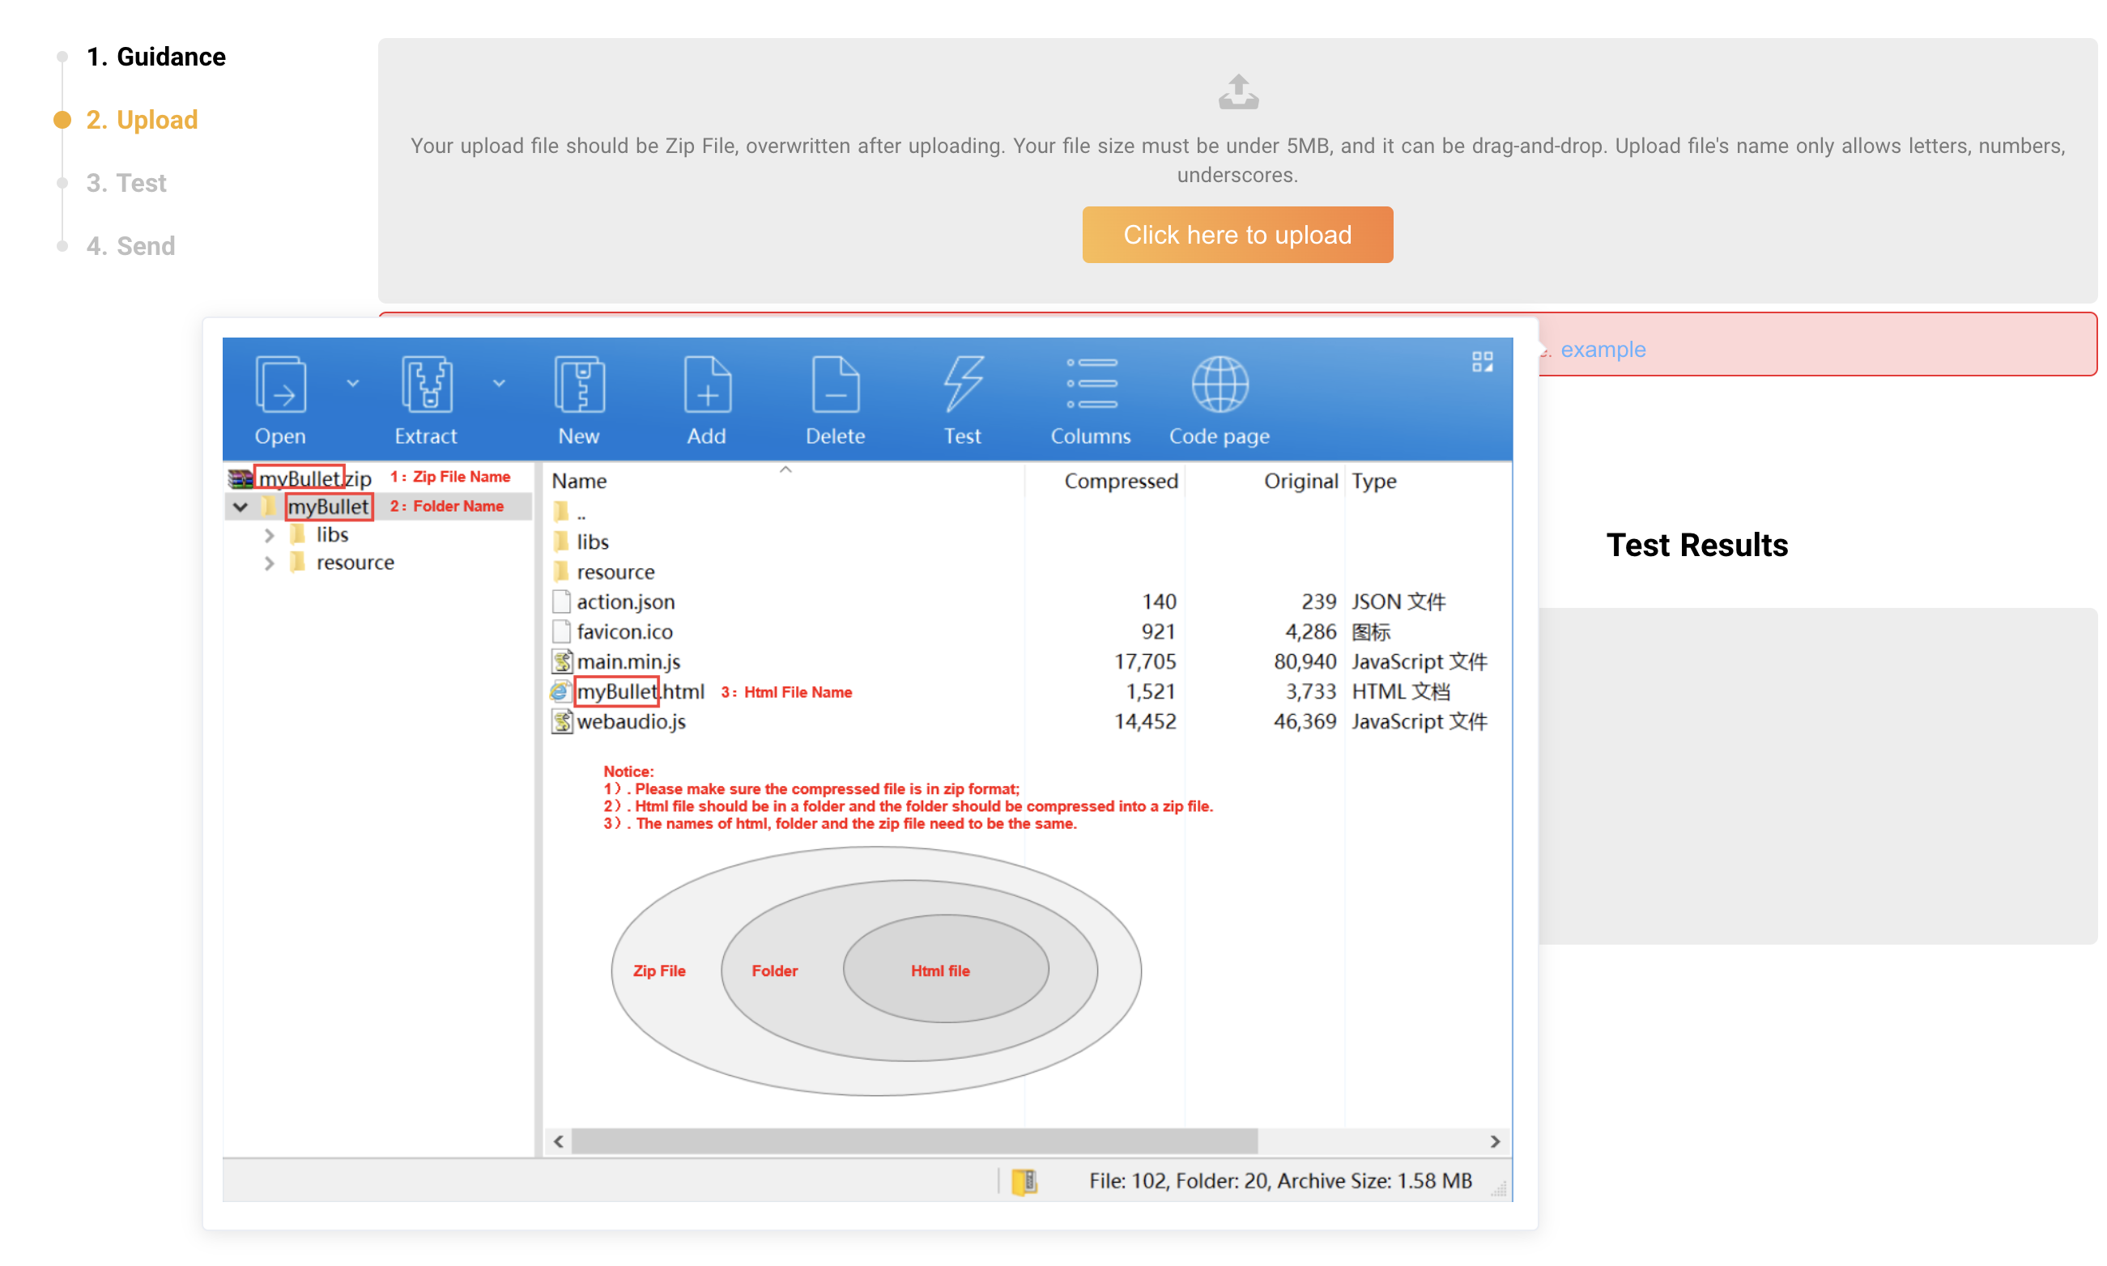This screenshot has width=2107, height=1266.
Task: Click the archive icon in status bar
Action: [x=1024, y=1181]
